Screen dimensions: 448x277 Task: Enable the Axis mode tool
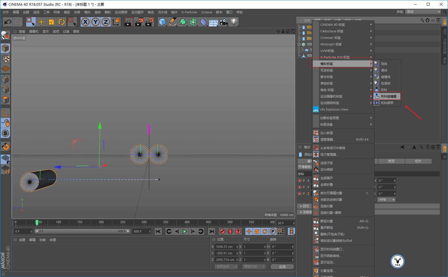pyautogui.click(x=5, y=113)
